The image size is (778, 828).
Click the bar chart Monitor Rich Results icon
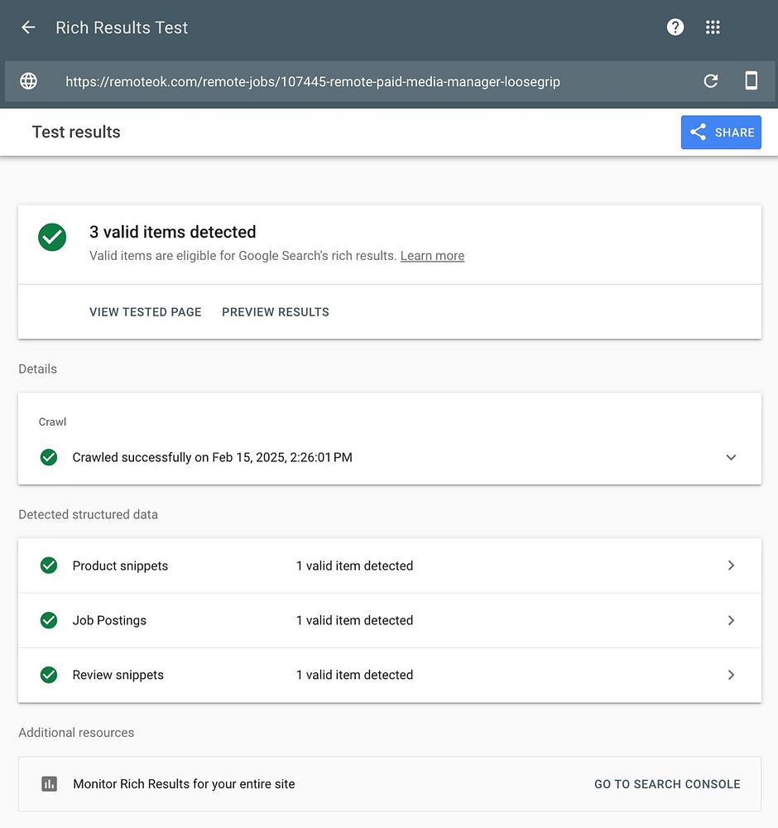50,784
